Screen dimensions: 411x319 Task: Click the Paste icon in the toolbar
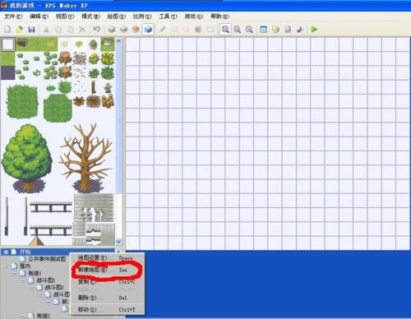pyautogui.click(x=70, y=29)
